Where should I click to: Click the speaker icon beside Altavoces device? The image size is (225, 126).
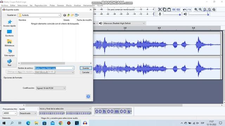coord(101,23)
